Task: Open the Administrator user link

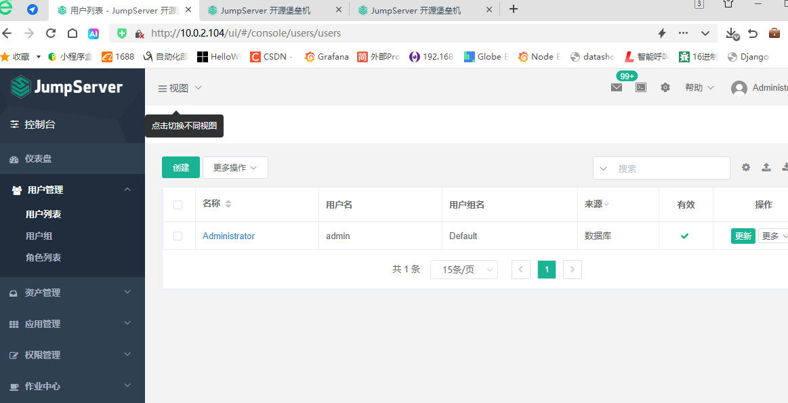Action: [x=228, y=236]
